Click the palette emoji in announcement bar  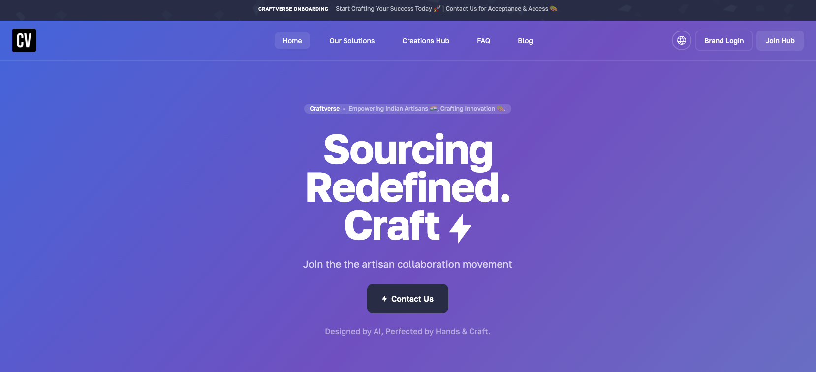(554, 9)
